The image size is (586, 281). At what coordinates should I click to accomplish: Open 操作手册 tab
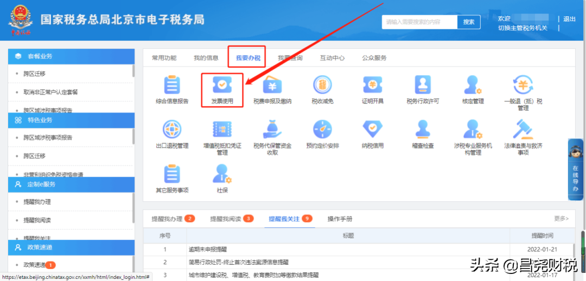pyautogui.click(x=340, y=219)
